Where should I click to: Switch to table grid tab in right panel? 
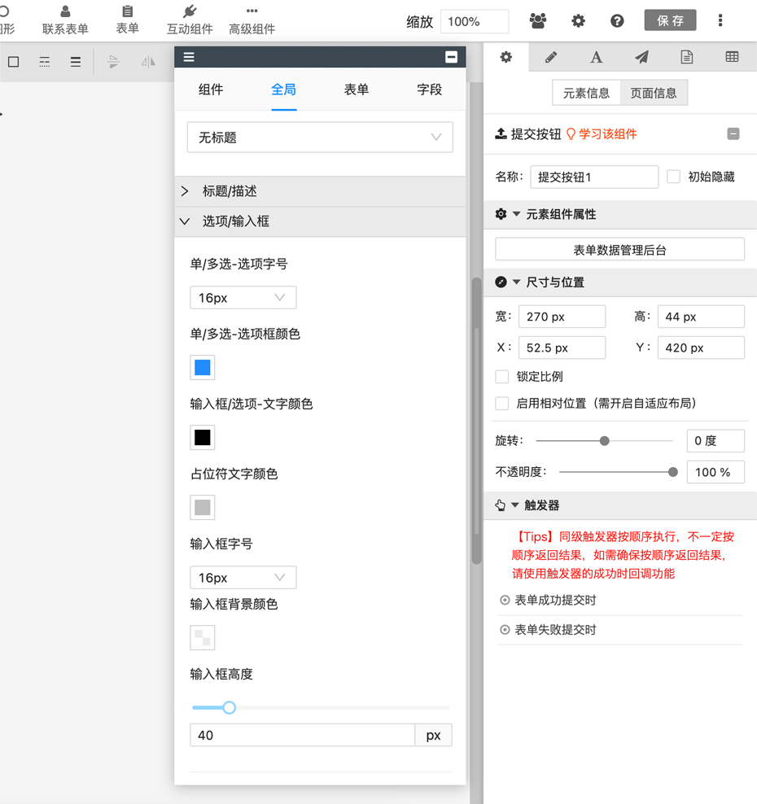point(732,57)
